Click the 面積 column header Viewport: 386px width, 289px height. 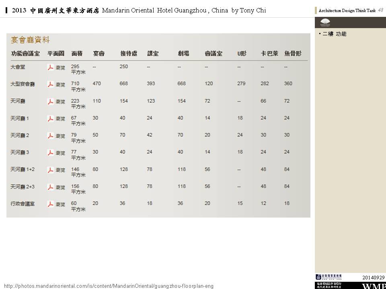pyautogui.click(x=77, y=53)
